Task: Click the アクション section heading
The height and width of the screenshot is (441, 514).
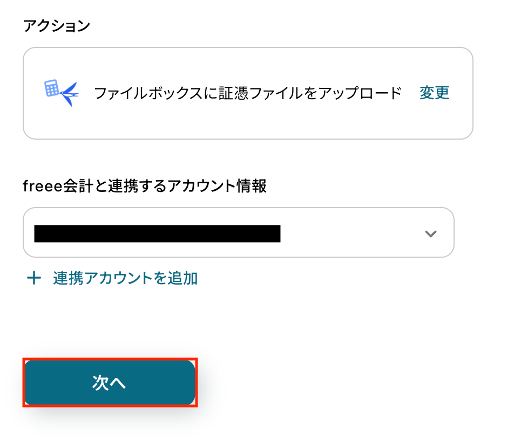Action: tap(57, 26)
